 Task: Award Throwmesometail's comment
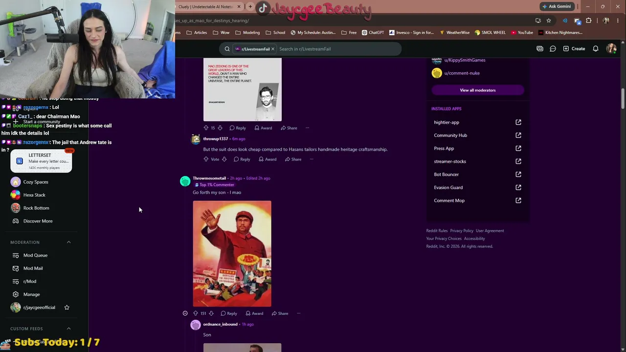(254, 313)
